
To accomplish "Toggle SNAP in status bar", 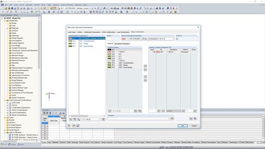I will pos(162,147).
